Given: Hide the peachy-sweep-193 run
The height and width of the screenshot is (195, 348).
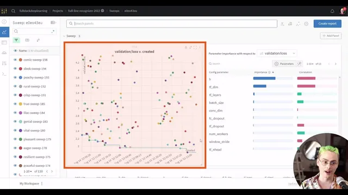Looking at the screenshot, I should tap(15, 77).
